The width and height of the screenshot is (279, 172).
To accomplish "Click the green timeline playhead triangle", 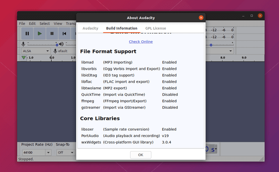I will [x=24, y=58].
